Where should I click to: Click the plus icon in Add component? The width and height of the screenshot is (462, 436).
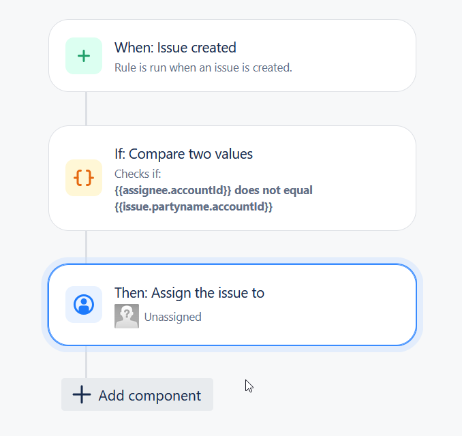point(82,394)
